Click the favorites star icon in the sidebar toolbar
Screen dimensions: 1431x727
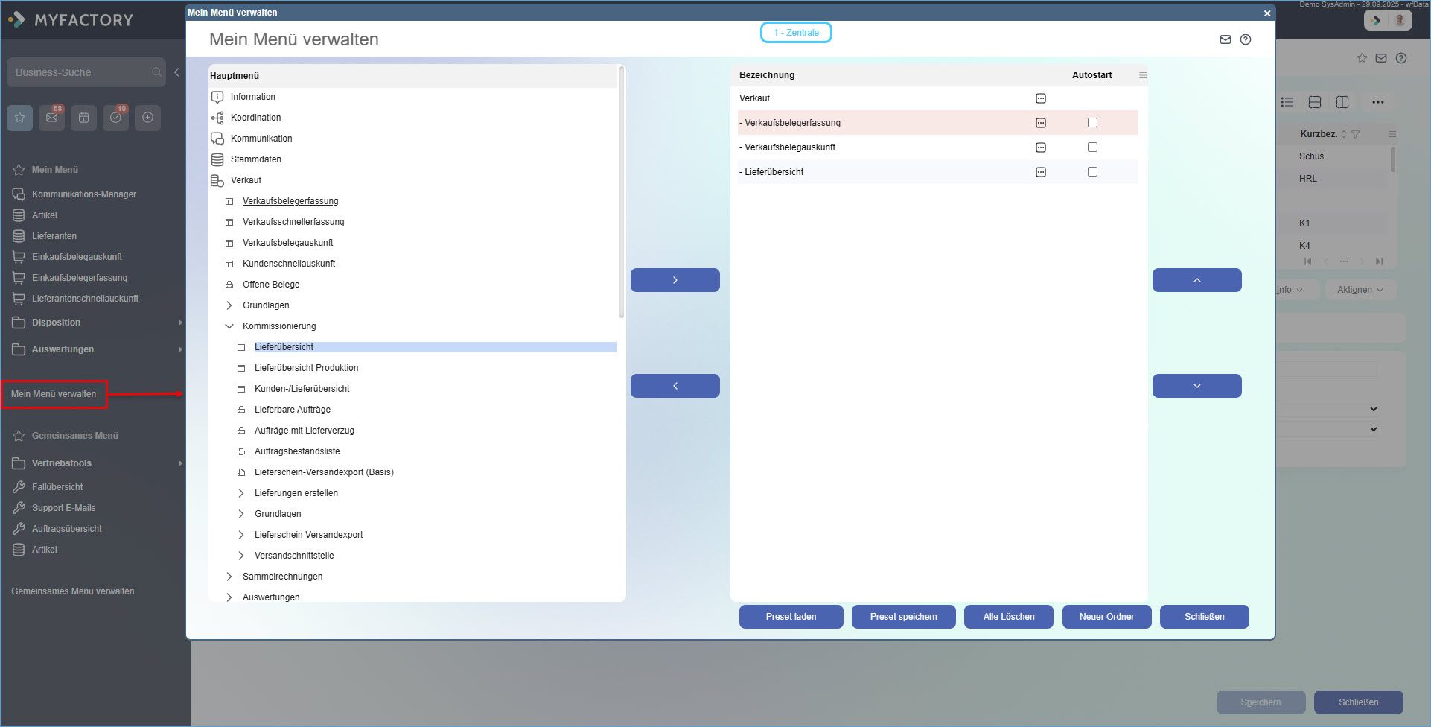pyautogui.click(x=20, y=118)
